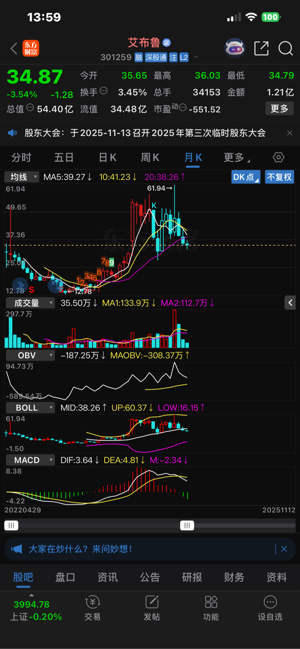Tap the MA5:39.27 value
The image size is (300, 649).
pos(68,177)
